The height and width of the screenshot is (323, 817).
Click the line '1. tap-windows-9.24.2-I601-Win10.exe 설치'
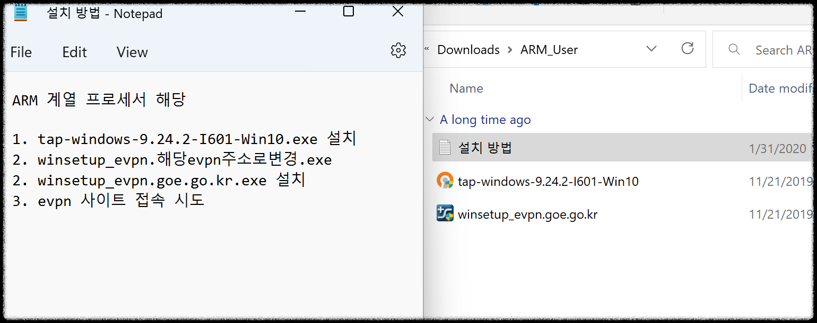tap(184, 139)
